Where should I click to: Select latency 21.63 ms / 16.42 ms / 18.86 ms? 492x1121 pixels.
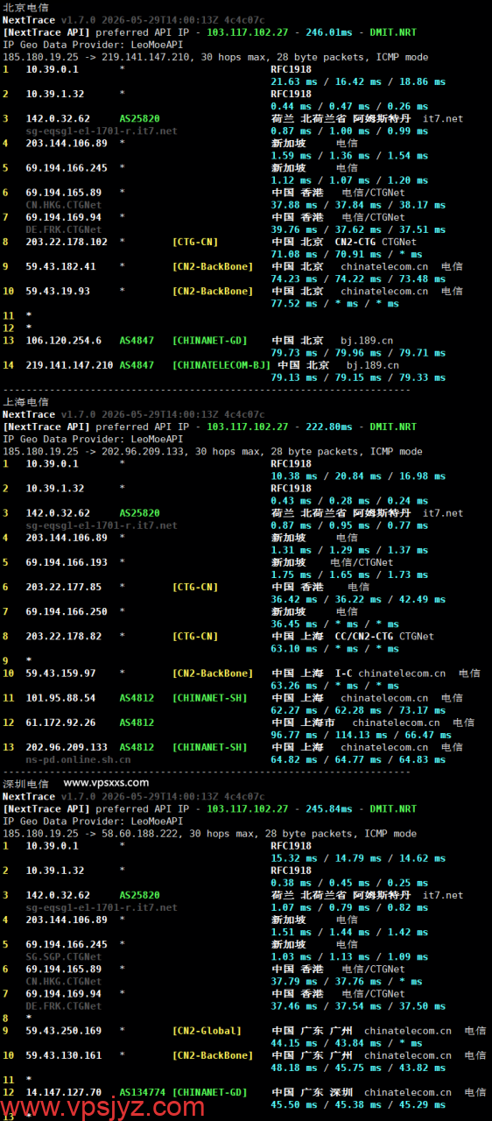(358, 81)
